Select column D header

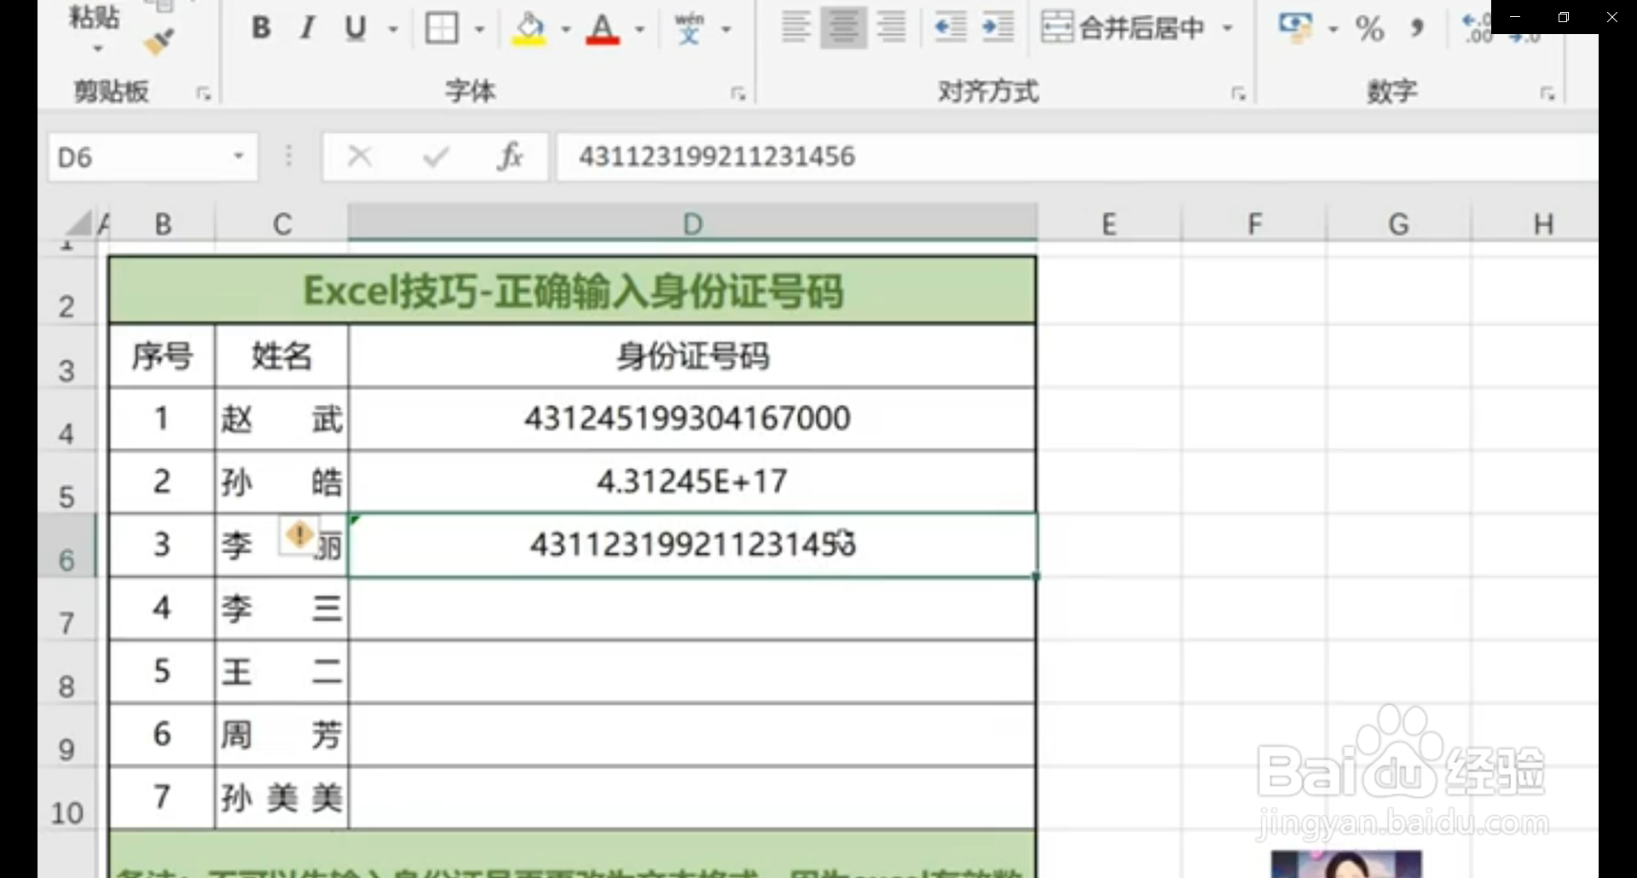[x=692, y=223]
